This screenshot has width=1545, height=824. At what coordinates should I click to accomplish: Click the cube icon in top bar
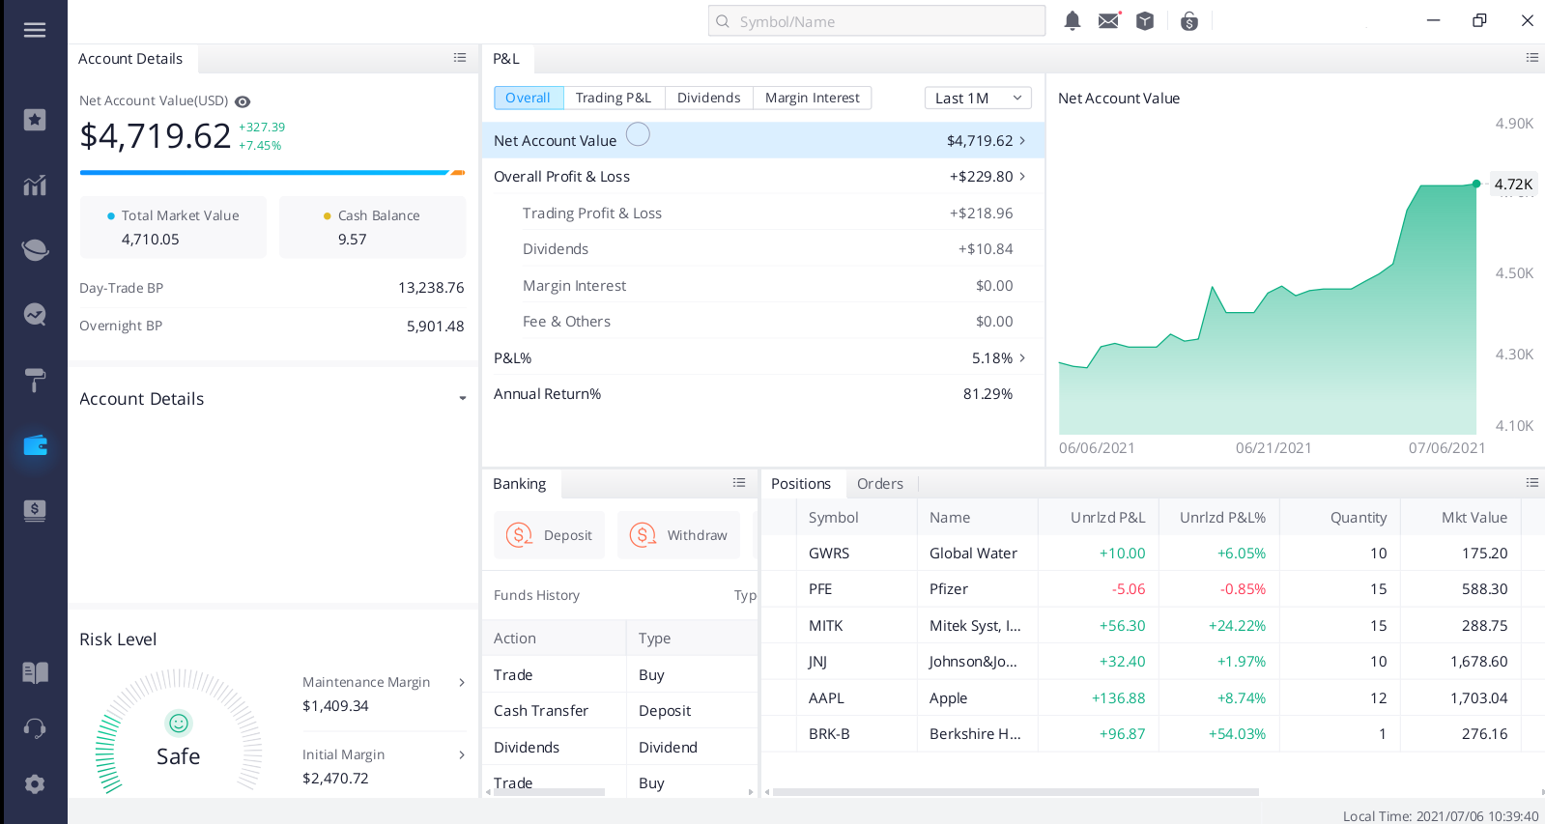click(x=1145, y=20)
